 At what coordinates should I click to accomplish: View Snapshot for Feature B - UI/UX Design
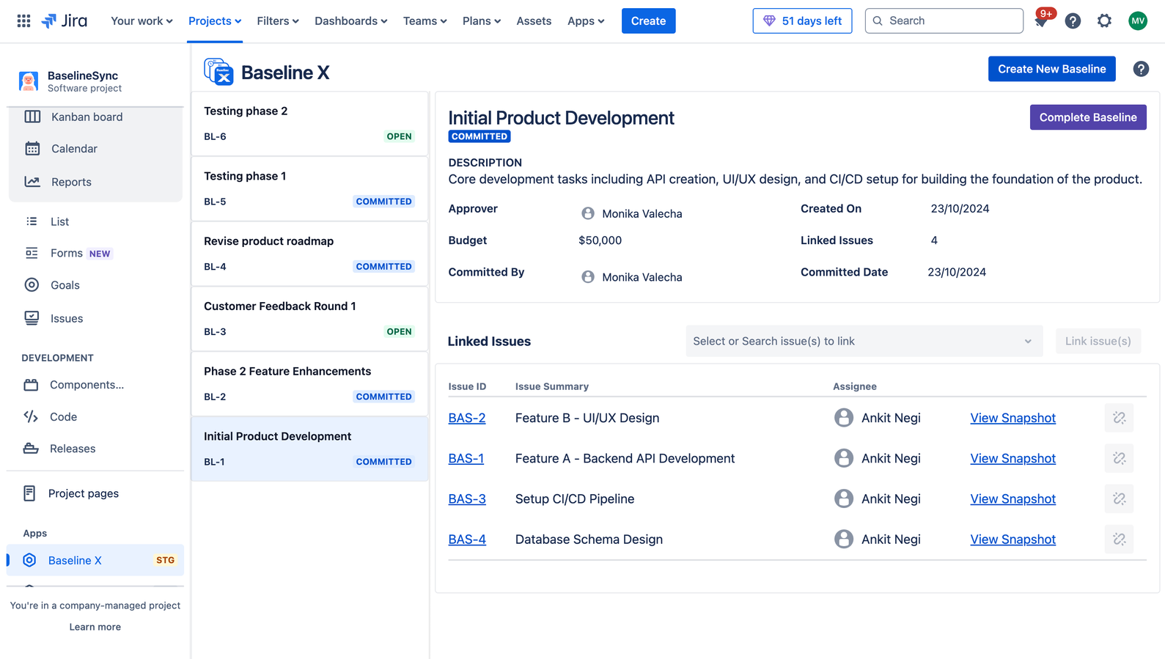pyautogui.click(x=1013, y=418)
